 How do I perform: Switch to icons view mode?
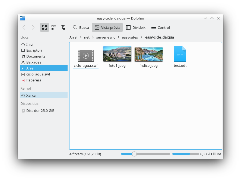(45, 27)
